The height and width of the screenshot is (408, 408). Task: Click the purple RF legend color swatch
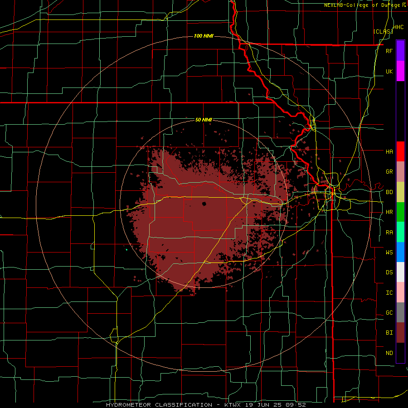point(400,50)
